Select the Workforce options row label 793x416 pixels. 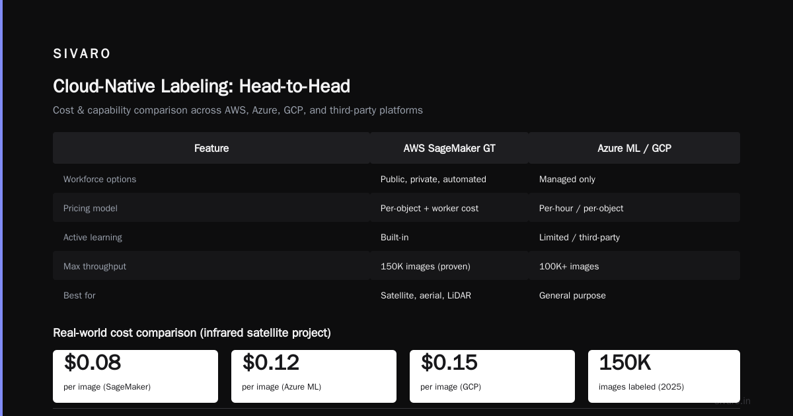[x=100, y=179]
